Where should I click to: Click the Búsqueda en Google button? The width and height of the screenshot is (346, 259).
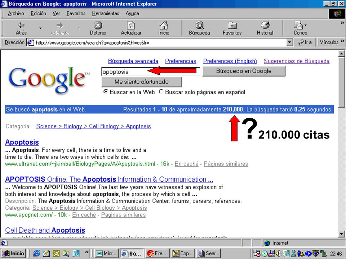coord(244,71)
